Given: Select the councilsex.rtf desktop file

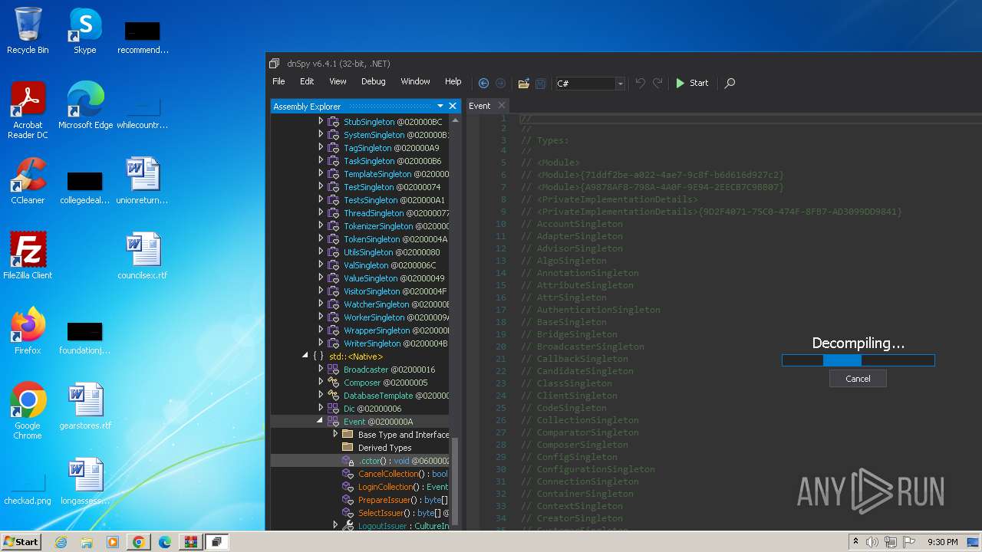Looking at the screenshot, I should tap(143, 256).
